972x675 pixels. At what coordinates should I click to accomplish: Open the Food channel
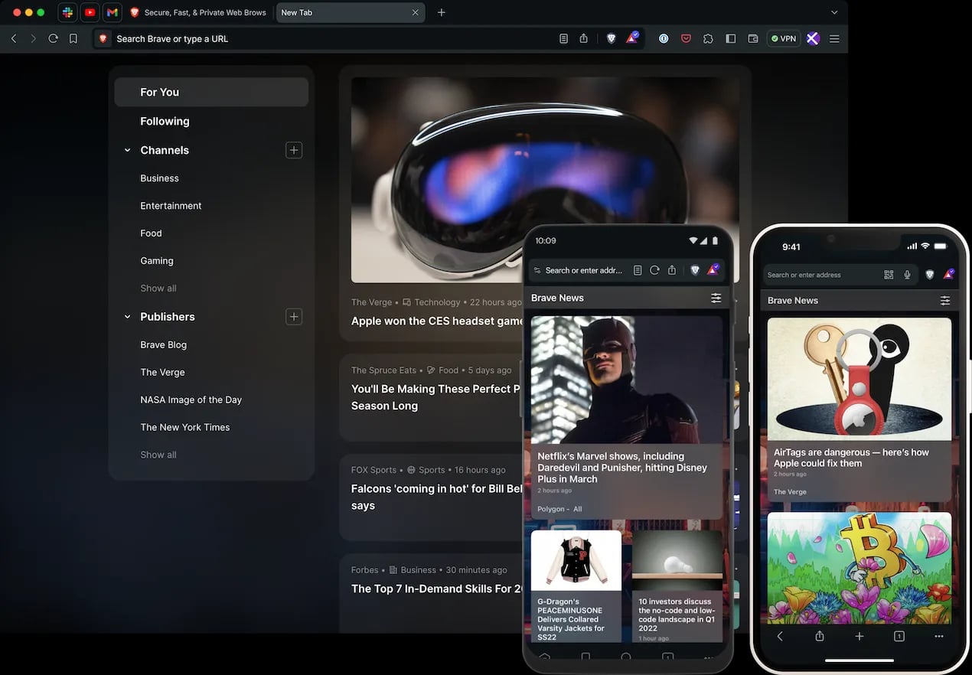(151, 233)
